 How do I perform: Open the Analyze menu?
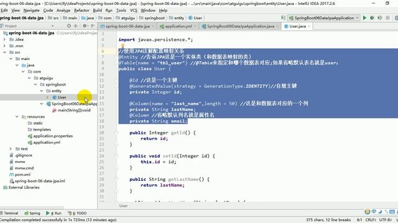coord(63,11)
